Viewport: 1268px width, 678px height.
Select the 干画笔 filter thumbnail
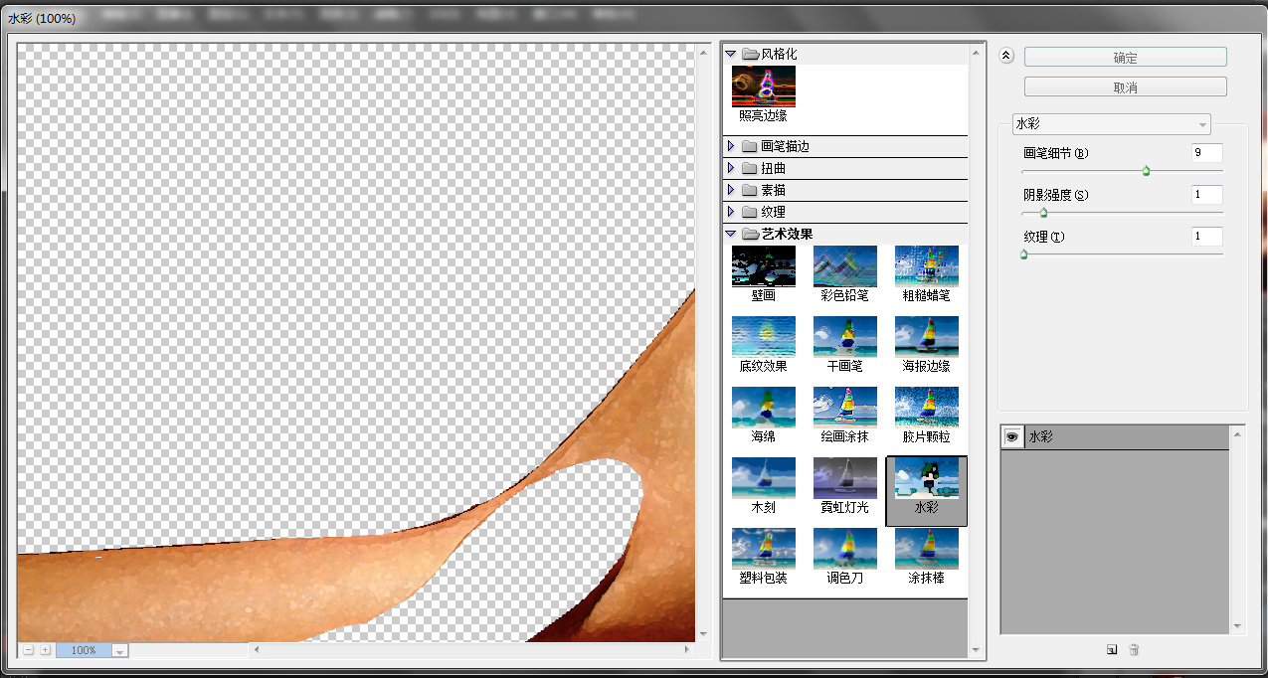pyautogui.click(x=844, y=337)
